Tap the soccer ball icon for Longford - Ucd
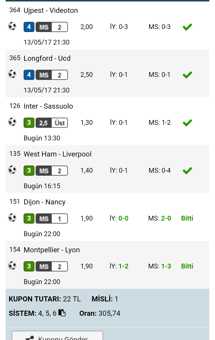Viewport: 215px width, 340px height. click(x=12, y=74)
